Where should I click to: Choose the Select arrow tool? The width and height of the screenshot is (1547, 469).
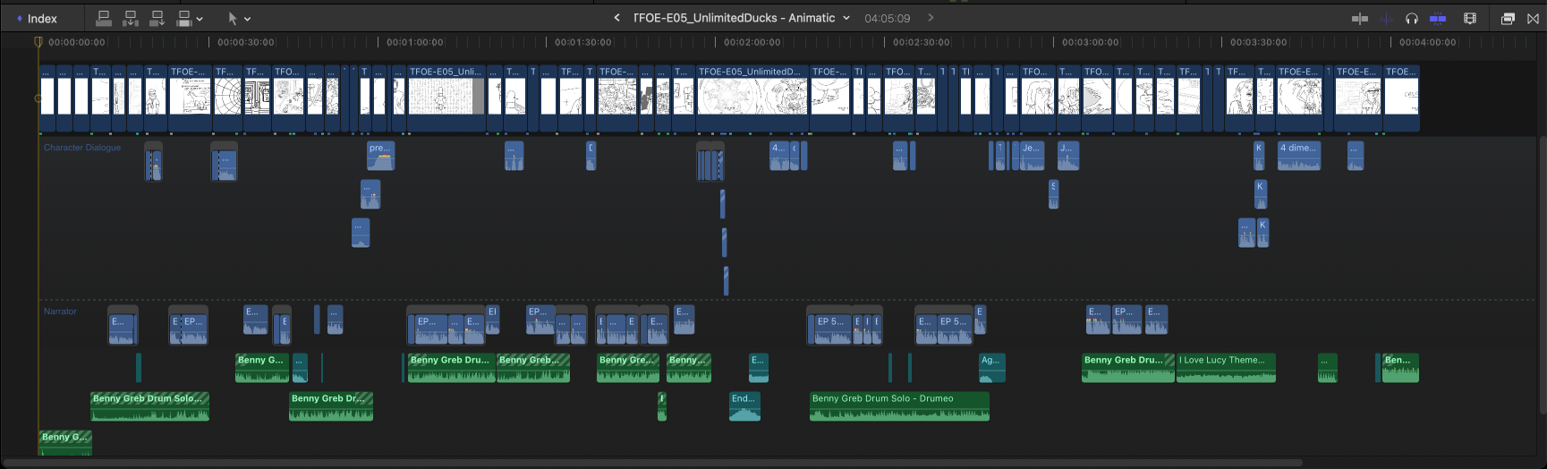(233, 18)
